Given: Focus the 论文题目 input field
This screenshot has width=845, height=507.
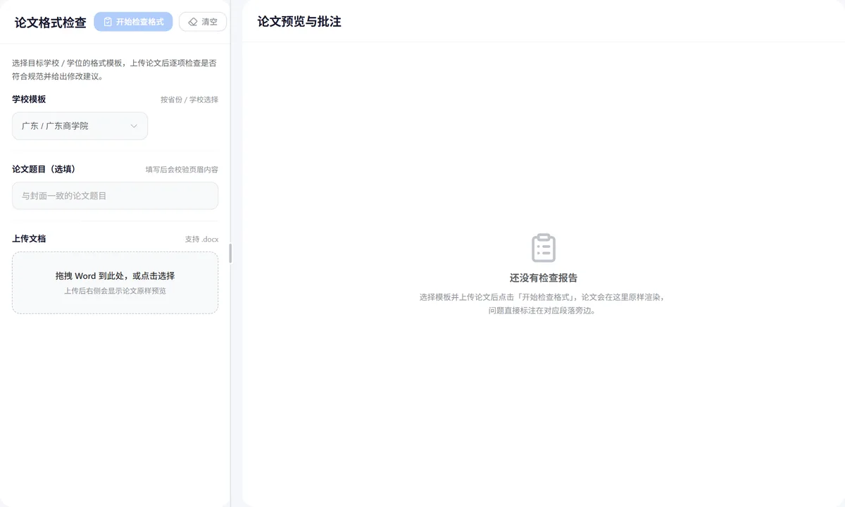Looking at the screenshot, I should 115,196.
